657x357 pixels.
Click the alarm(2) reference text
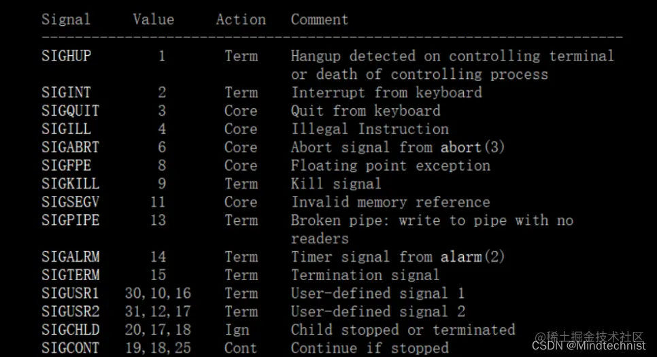click(473, 257)
